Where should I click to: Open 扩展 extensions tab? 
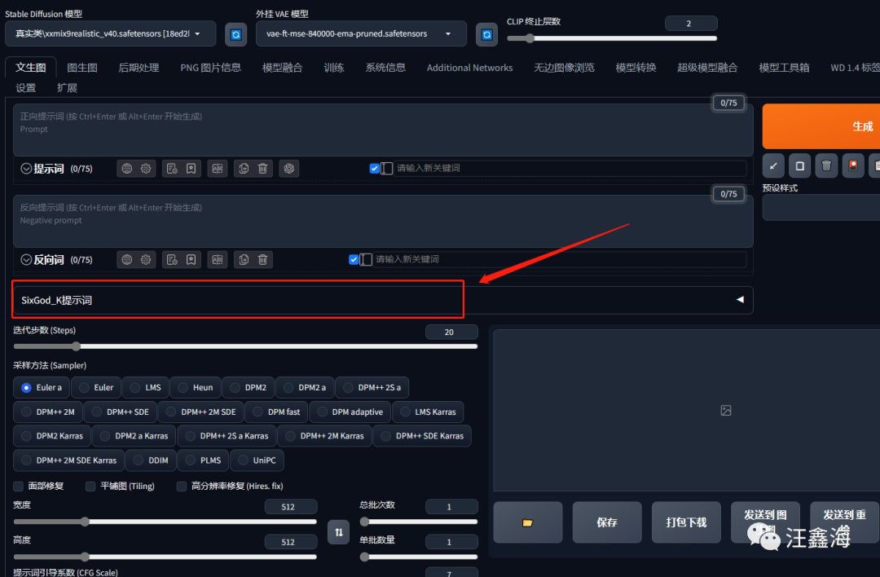(x=67, y=87)
